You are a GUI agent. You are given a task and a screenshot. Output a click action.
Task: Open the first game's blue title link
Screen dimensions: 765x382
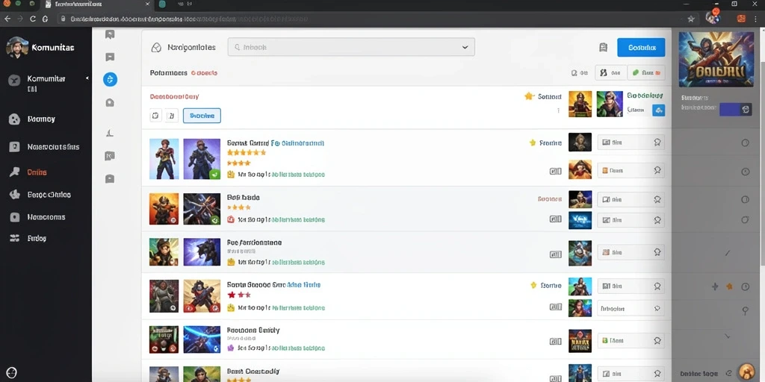tap(297, 143)
